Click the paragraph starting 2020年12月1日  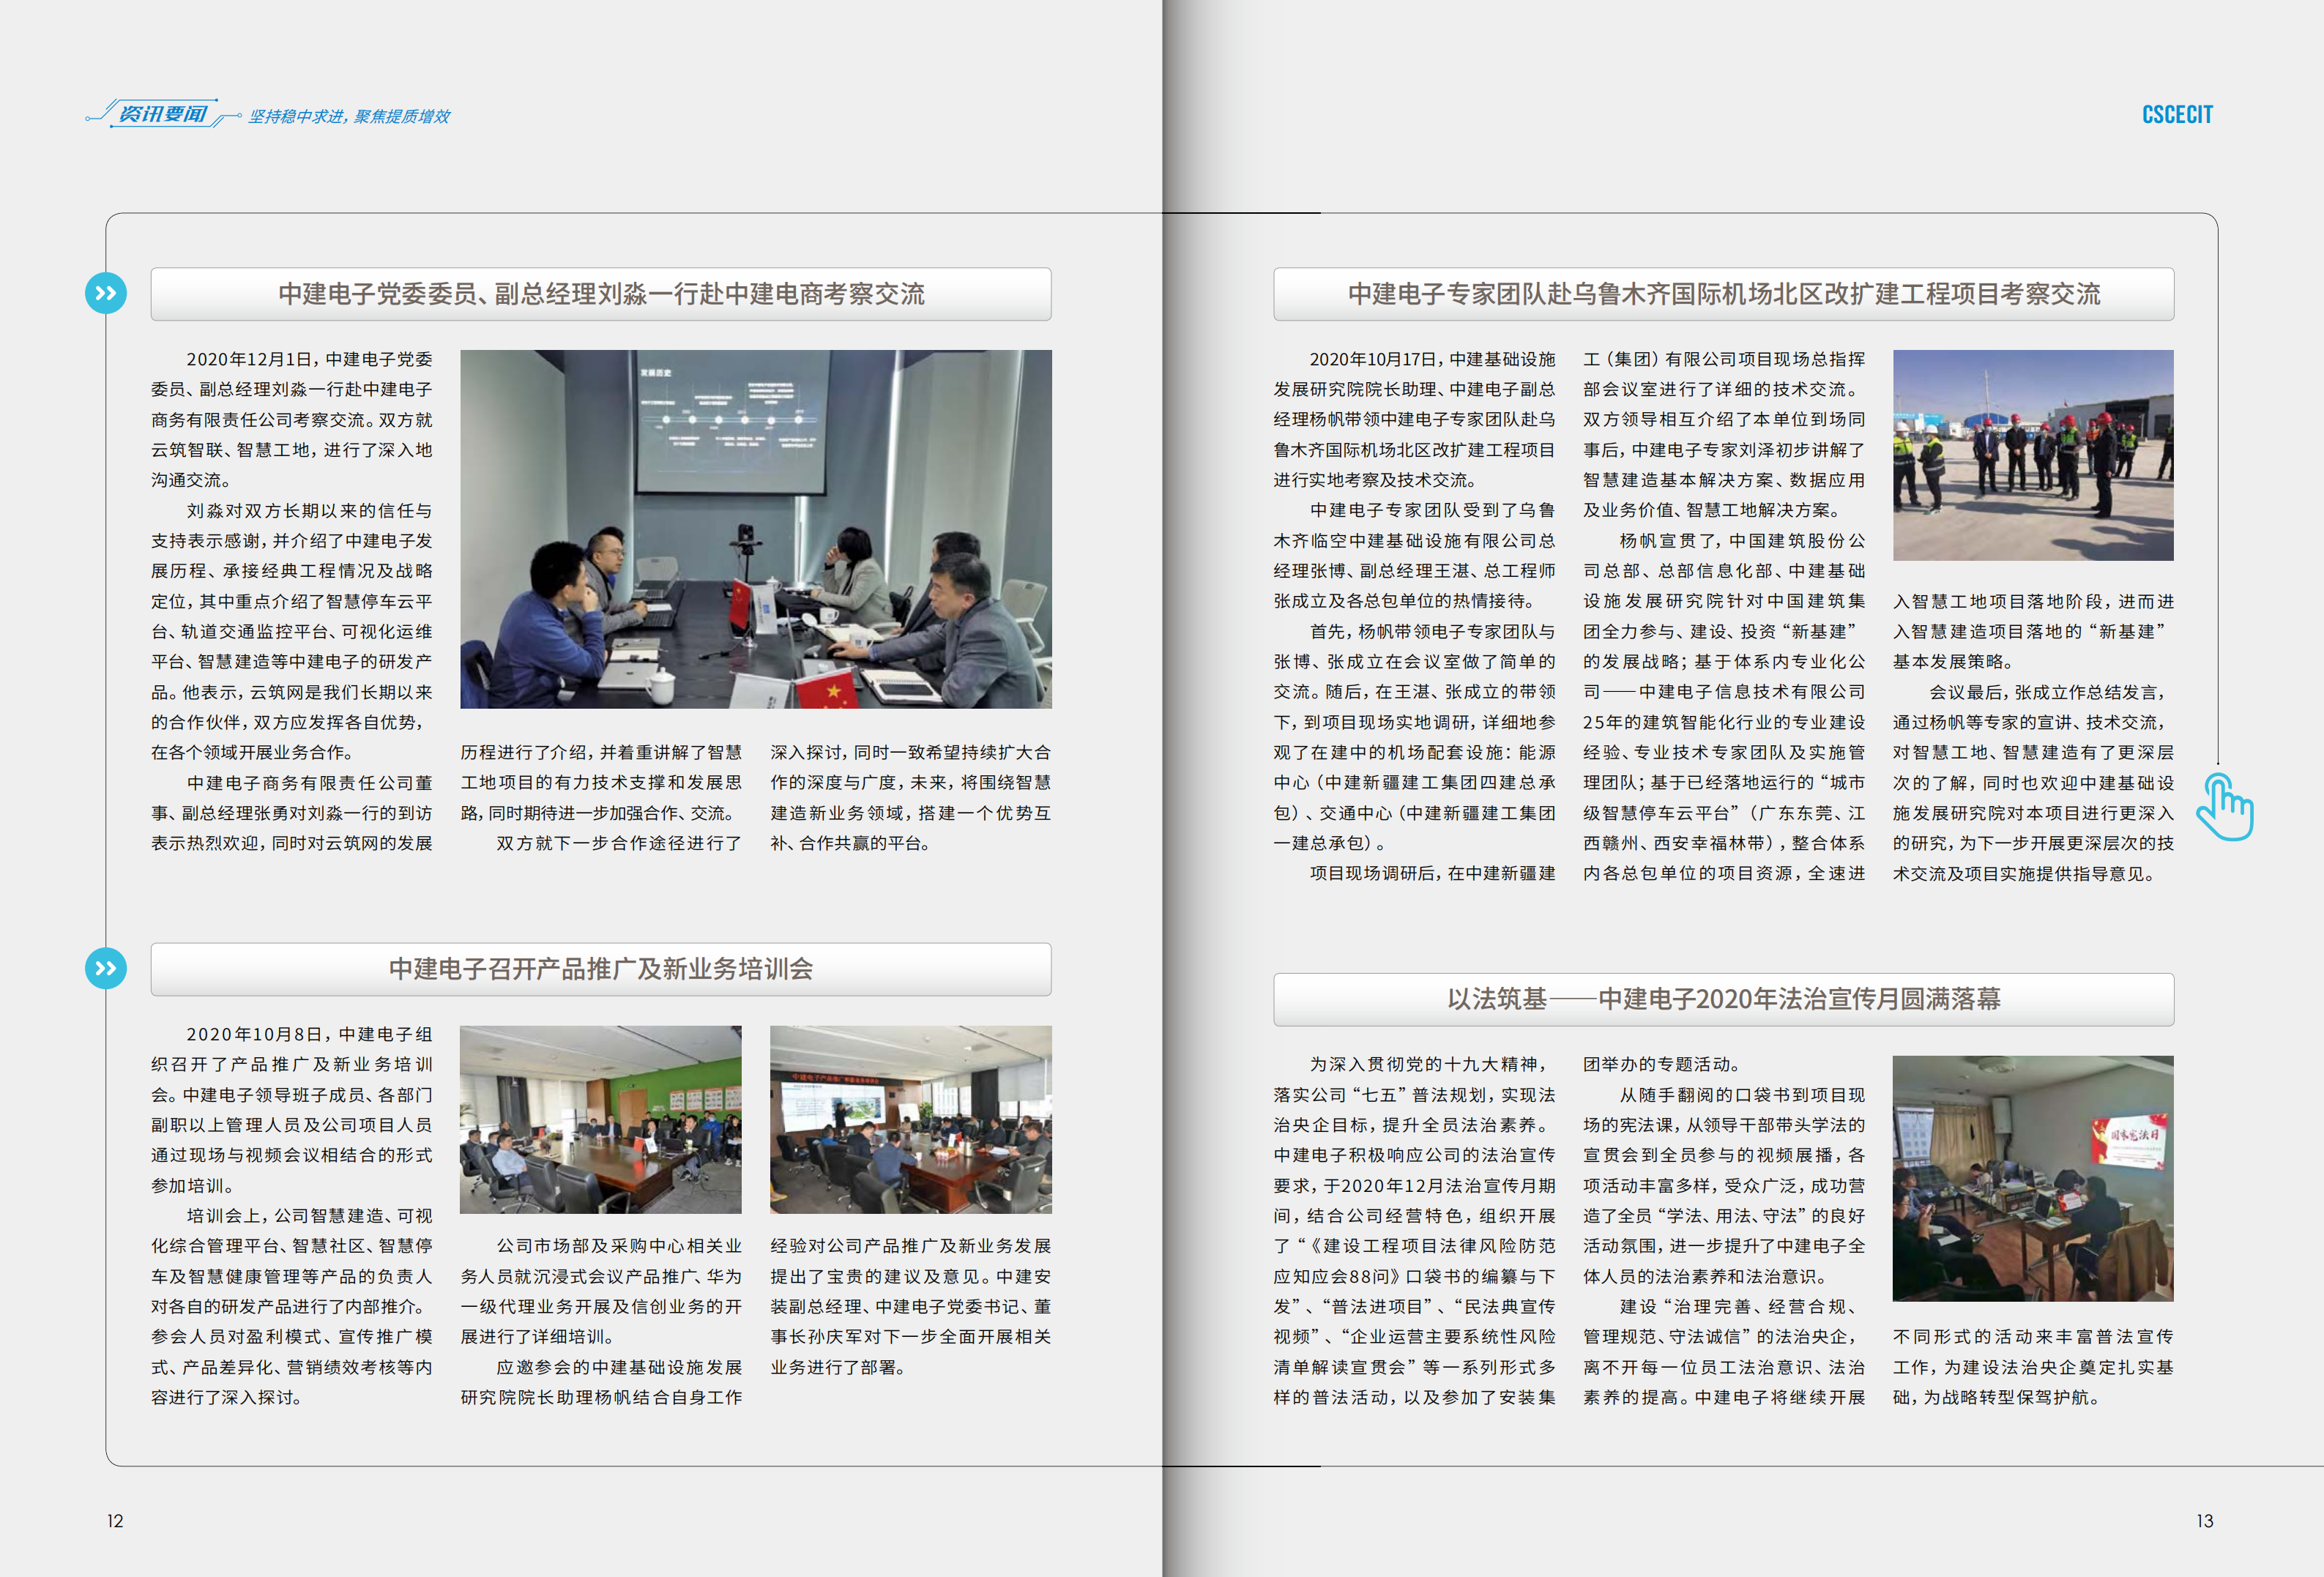(292, 420)
